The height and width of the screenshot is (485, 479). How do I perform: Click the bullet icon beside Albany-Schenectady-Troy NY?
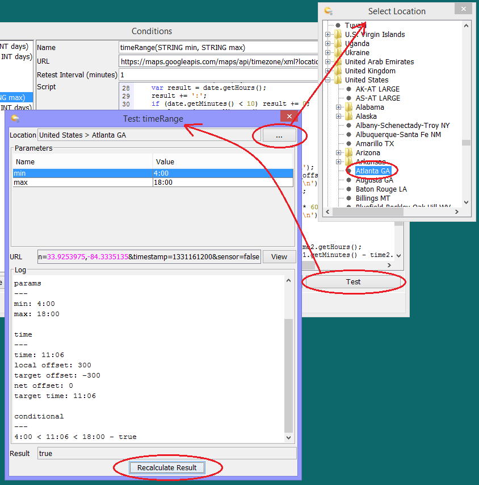tap(348, 126)
